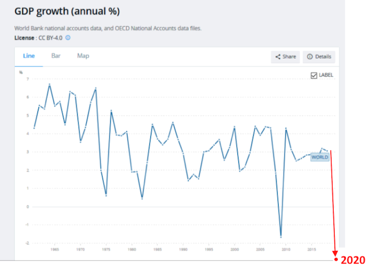Click the highest peak data point near 1964
The height and width of the screenshot is (272, 373).
(49, 85)
